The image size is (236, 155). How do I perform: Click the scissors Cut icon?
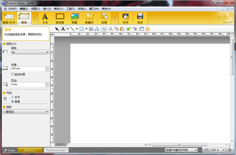pos(111,29)
